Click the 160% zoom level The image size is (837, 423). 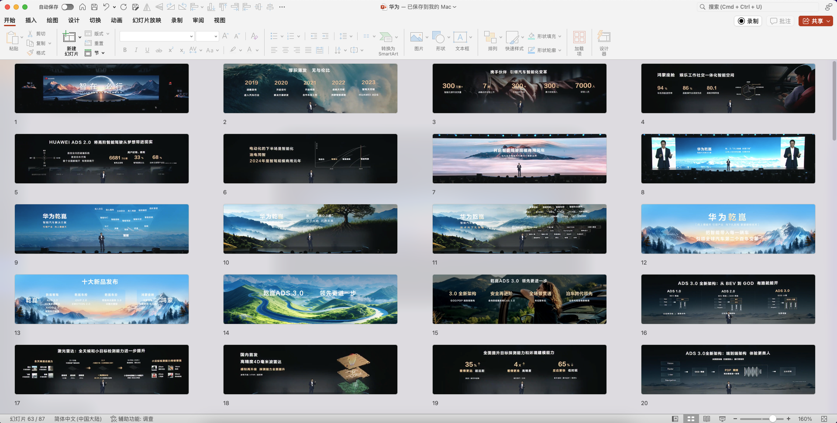pos(805,419)
